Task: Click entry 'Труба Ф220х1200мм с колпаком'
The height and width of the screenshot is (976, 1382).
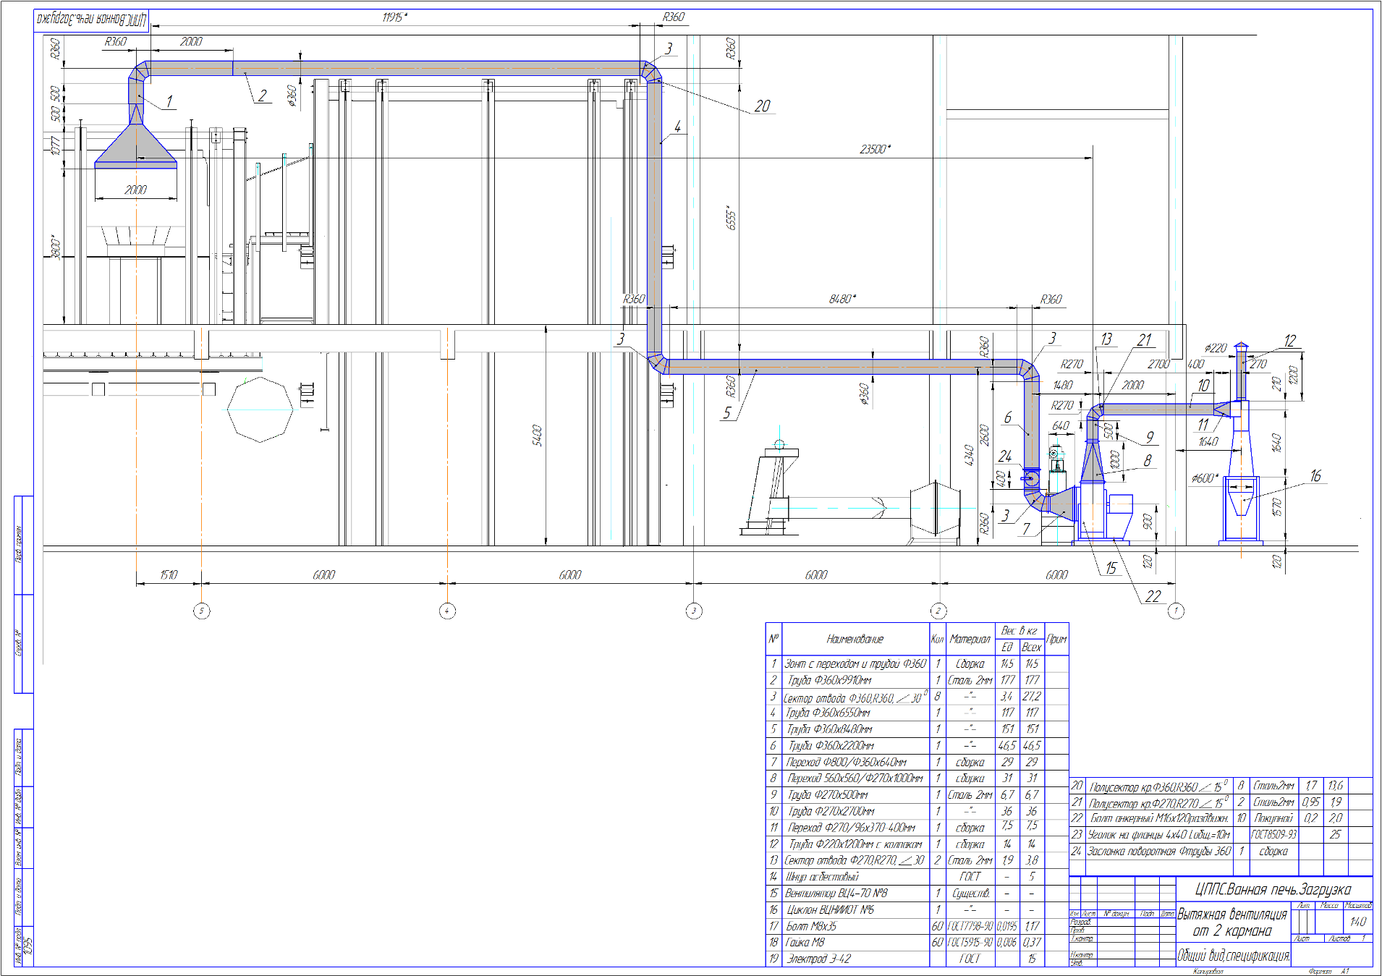Action: coord(855,844)
